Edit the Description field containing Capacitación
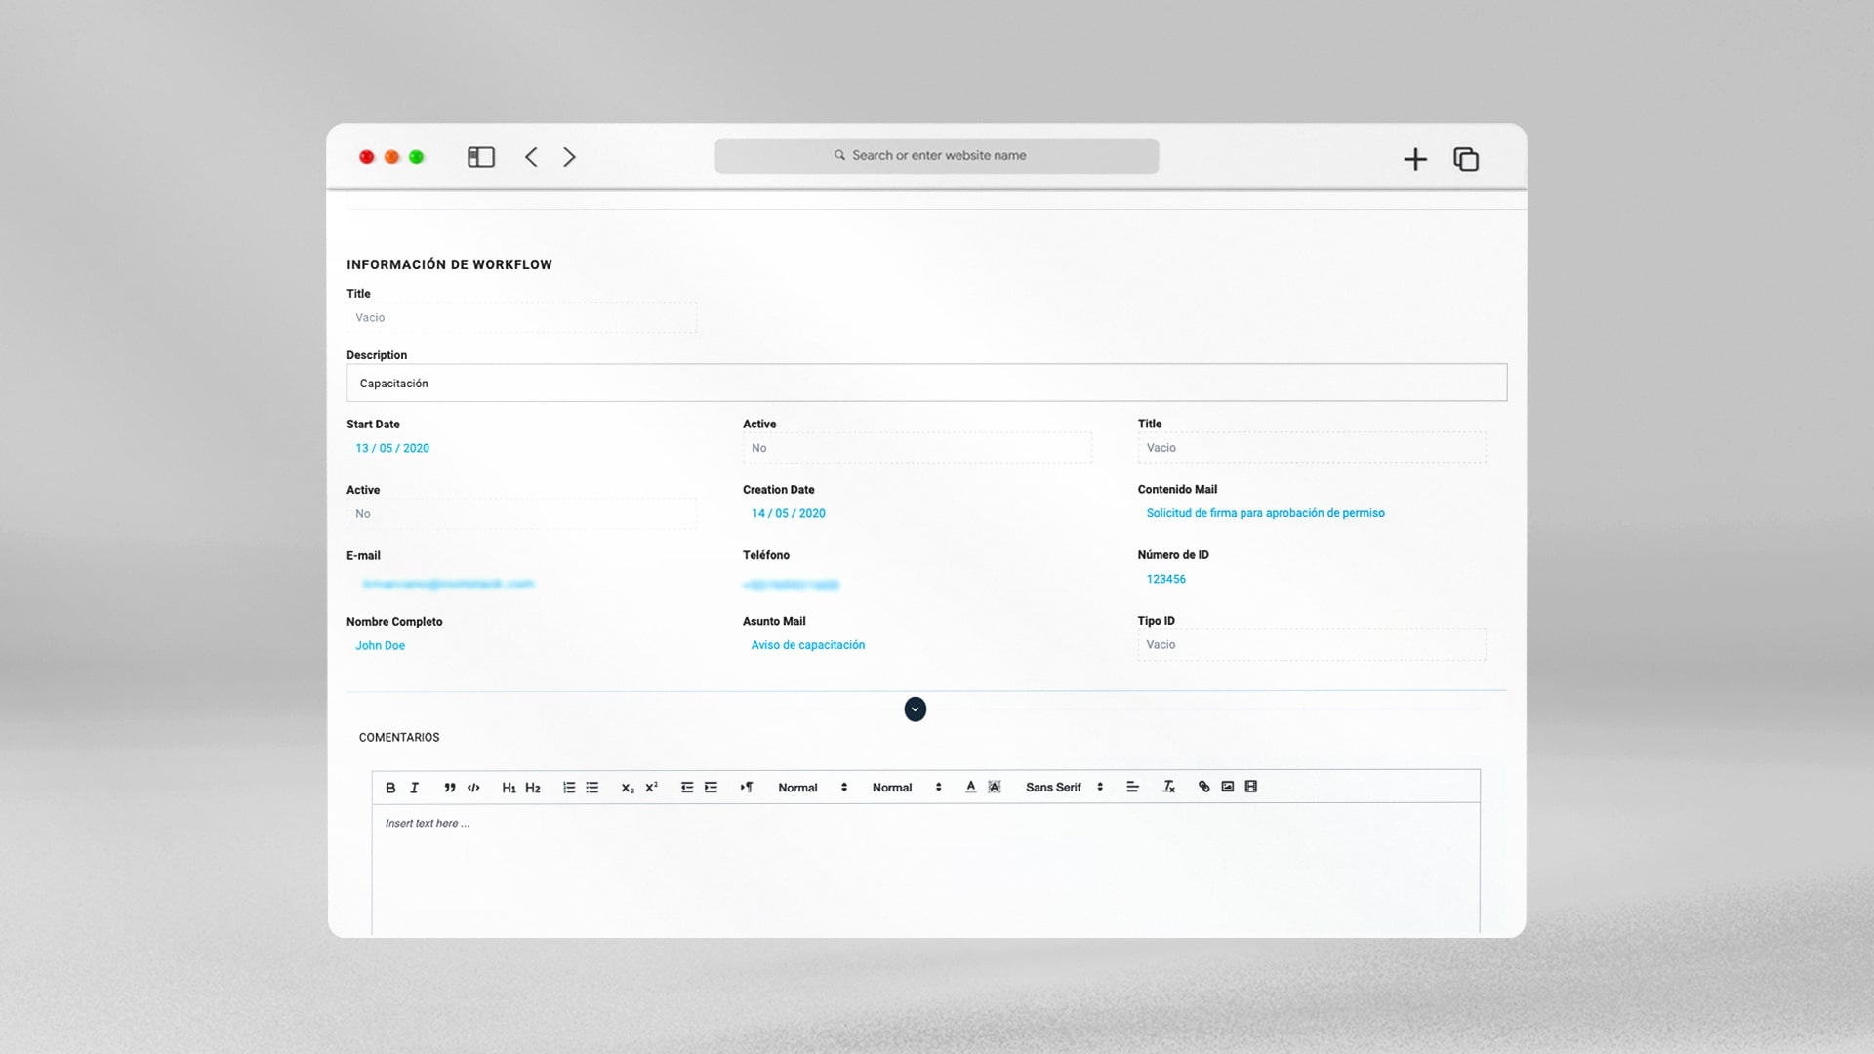The image size is (1874, 1054). point(926,383)
